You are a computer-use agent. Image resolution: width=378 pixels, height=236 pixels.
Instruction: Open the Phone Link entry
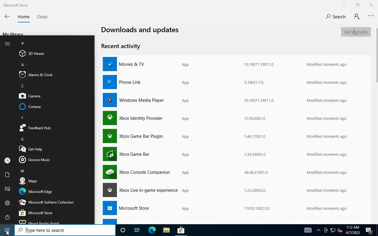[236, 82]
